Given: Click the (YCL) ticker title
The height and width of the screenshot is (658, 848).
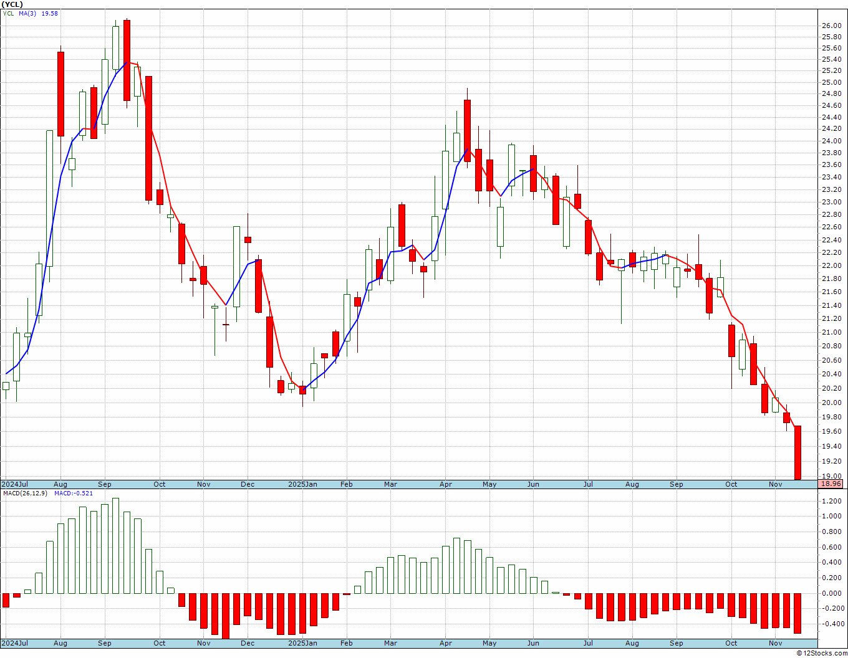Looking at the screenshot, I should 12,4.
